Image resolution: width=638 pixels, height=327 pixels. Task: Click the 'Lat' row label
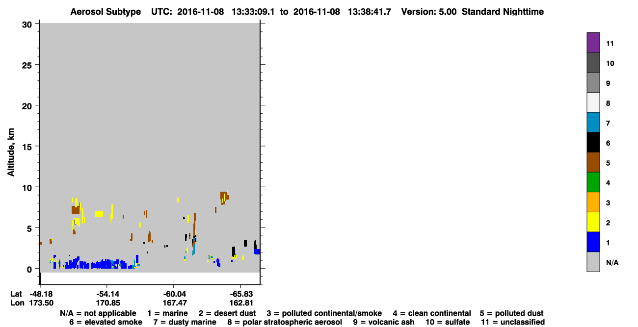point(17,294)
